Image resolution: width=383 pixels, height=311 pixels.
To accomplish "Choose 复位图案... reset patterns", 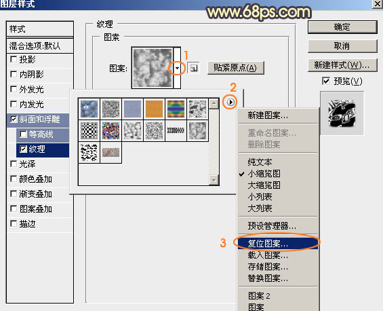I will tap(278, 244).
